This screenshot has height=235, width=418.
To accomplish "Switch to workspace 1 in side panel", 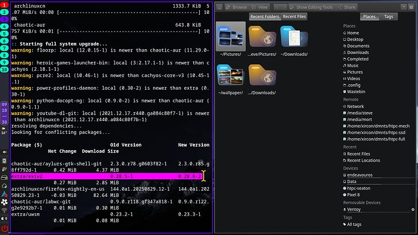I will click(4, 5).
